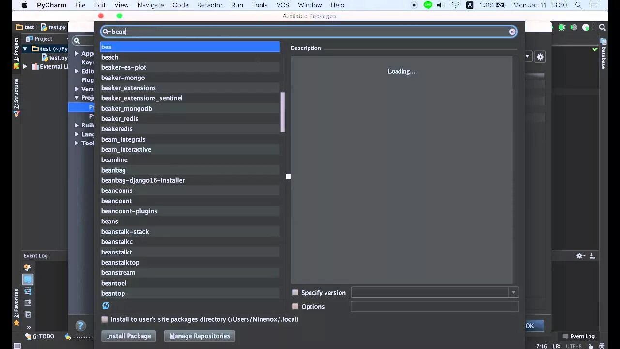Click the magnifier icon in package search
The width and height of the screenshot is (620, 349).
coord(106,32)
